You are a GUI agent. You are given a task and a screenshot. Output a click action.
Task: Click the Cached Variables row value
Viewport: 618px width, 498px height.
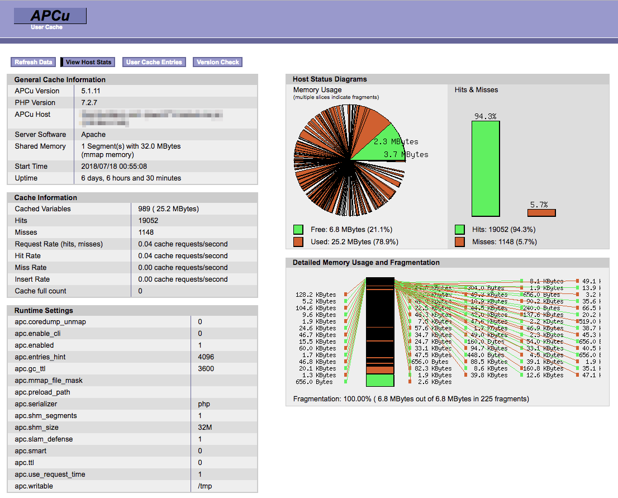point(168,209)
